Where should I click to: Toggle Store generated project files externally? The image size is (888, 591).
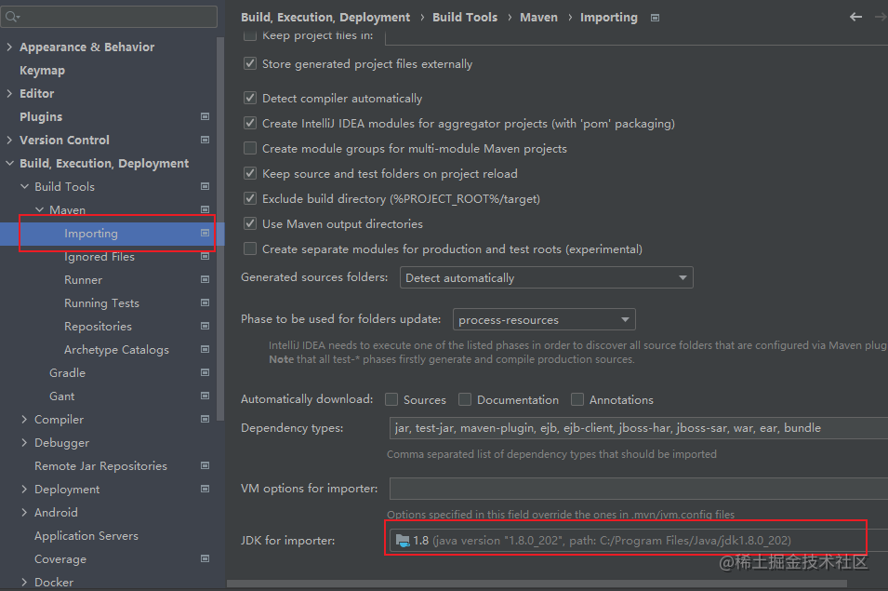tap(250, 63)
